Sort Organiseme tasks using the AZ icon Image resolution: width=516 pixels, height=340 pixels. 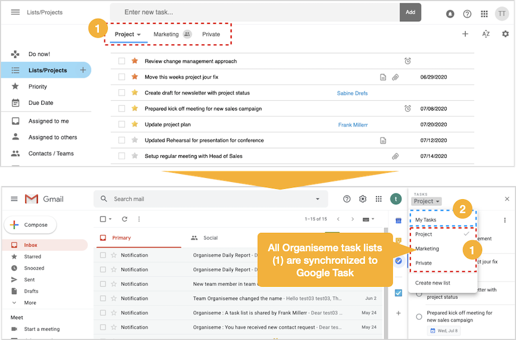486,34
